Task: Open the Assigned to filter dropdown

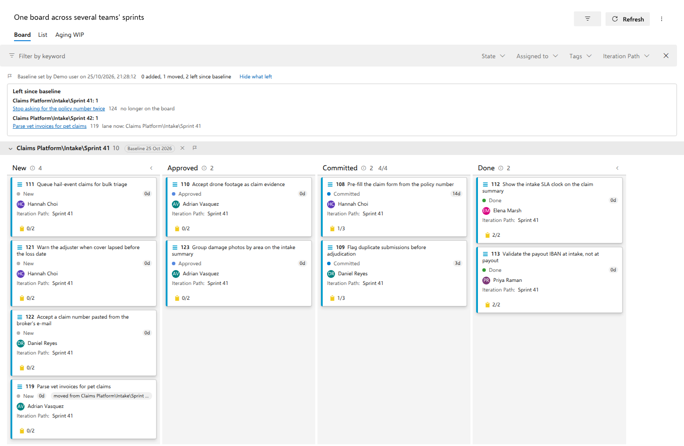Action: point(537,56)
